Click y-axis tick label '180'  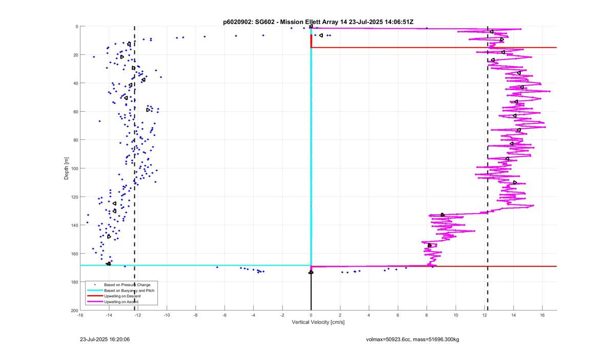pyautogui.click(x=75, y=282)
